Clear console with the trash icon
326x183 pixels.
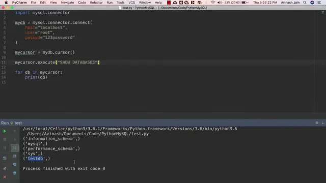15,173
